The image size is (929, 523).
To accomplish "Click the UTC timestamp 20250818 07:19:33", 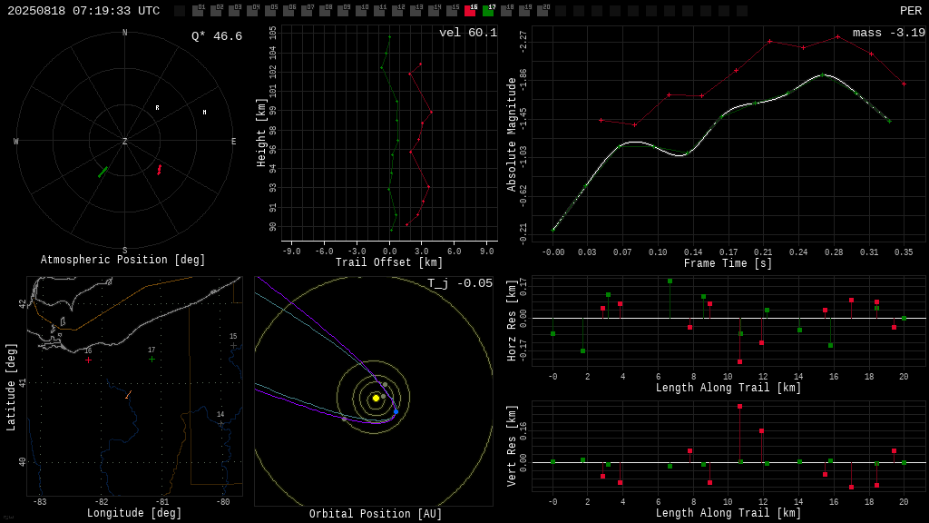I will pos(83,11).
